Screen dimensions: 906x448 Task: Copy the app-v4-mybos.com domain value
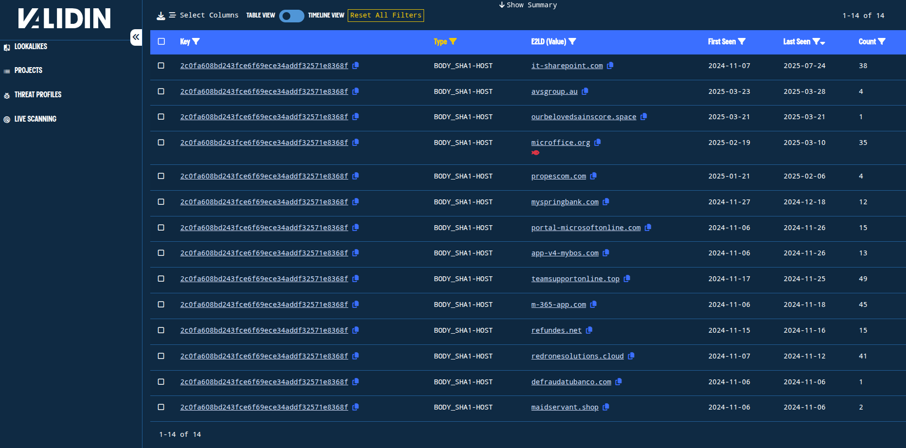coord(606,253)
